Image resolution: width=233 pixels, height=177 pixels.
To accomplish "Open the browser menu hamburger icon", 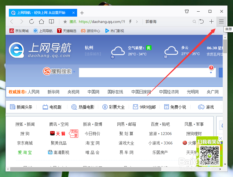I will point(221,22).
